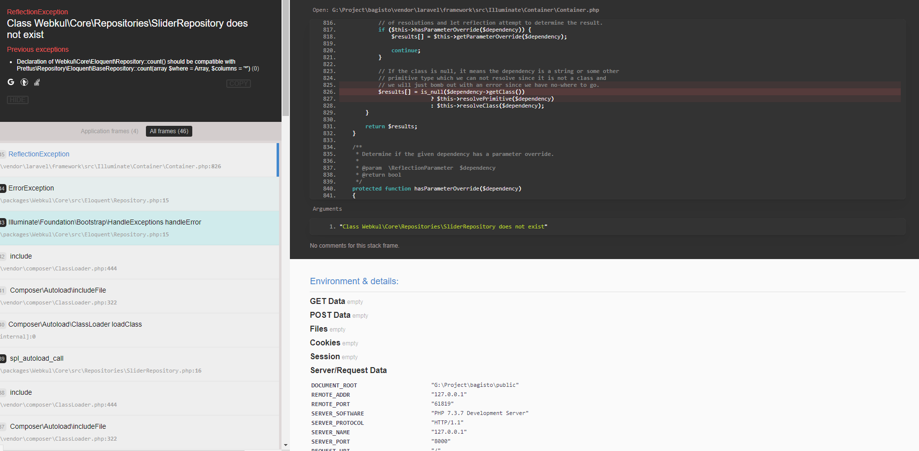Search the error on Google

coord(11,82)
